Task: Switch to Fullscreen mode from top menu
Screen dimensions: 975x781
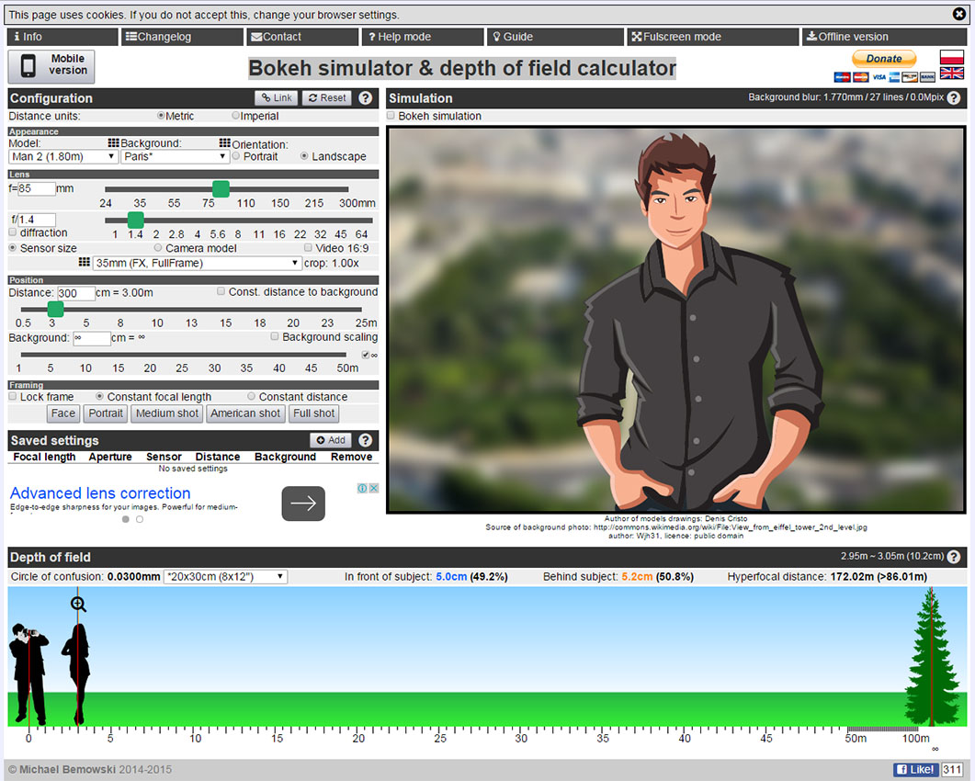Action: [x=680, y=37]
